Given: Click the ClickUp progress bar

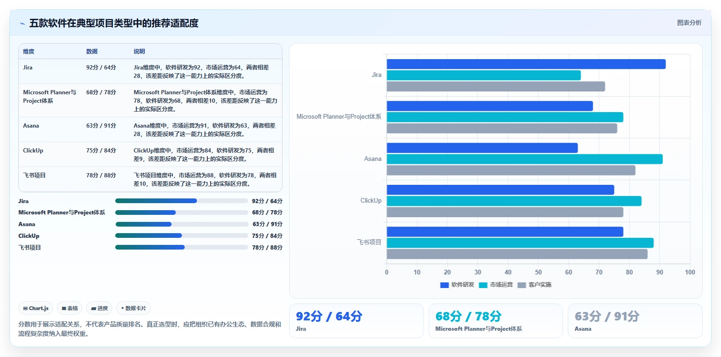Looking at the screenshot, I should click(181, 235).
